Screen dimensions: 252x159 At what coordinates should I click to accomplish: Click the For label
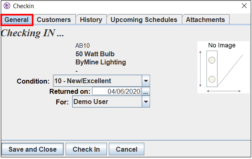point(62,102)
